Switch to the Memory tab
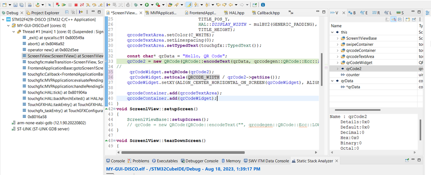Image resolution: width=431 pixels, height=175 pixels. point(231,161)
